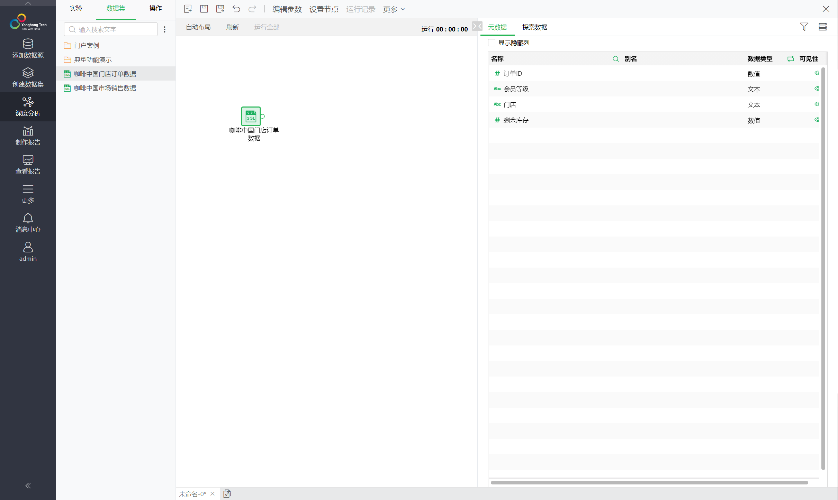Select the 订单ID column row

coord(654,73)
